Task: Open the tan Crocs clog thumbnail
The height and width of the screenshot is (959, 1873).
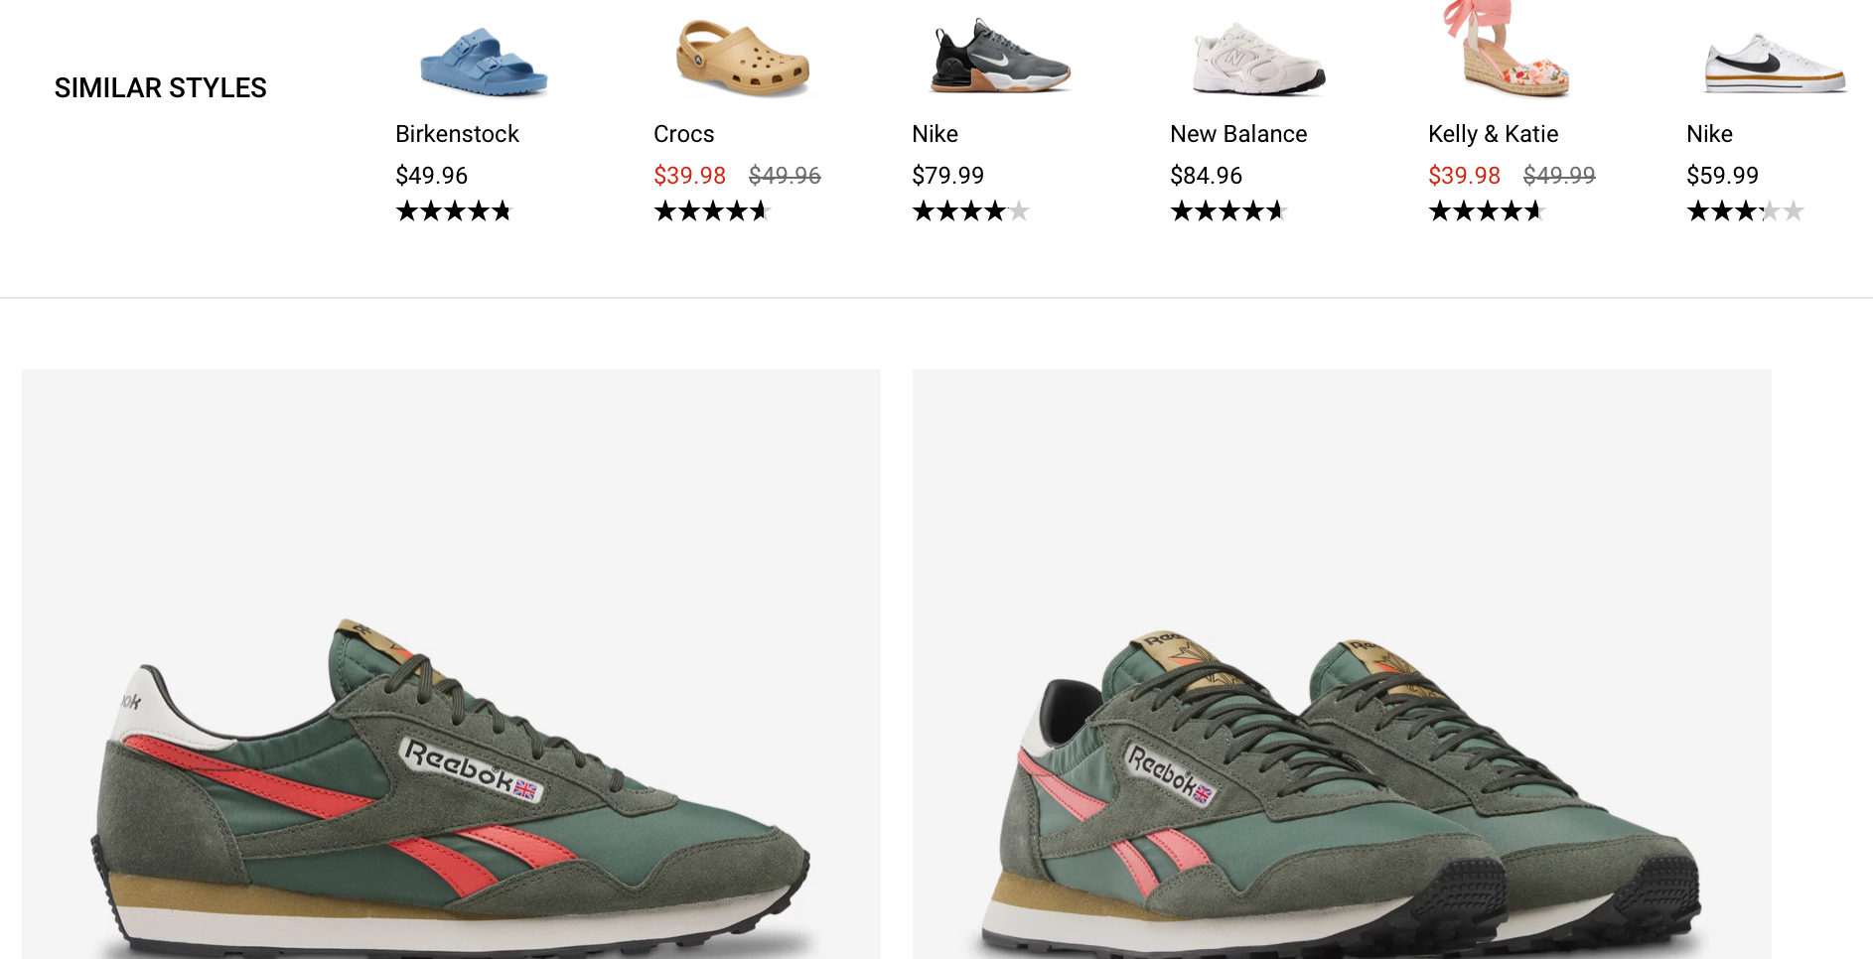Action: (x=743, y=58)
